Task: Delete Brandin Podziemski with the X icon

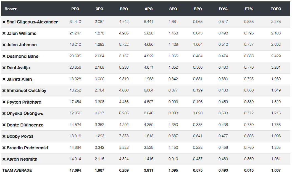Action: tap(4, 148)
